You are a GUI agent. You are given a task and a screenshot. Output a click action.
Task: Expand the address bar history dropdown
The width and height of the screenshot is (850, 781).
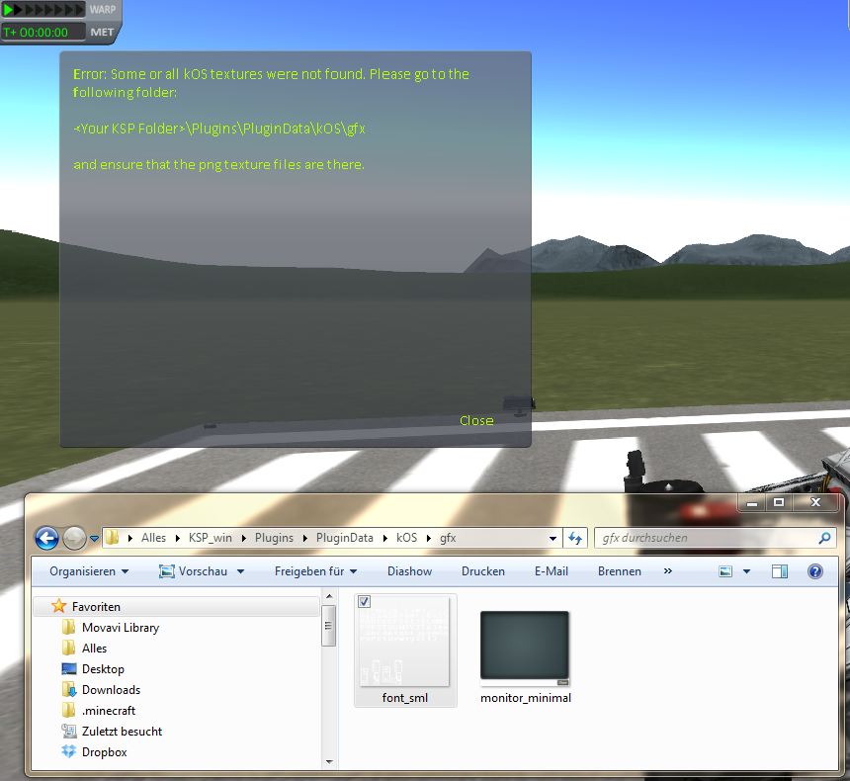(x=553, y=538)
